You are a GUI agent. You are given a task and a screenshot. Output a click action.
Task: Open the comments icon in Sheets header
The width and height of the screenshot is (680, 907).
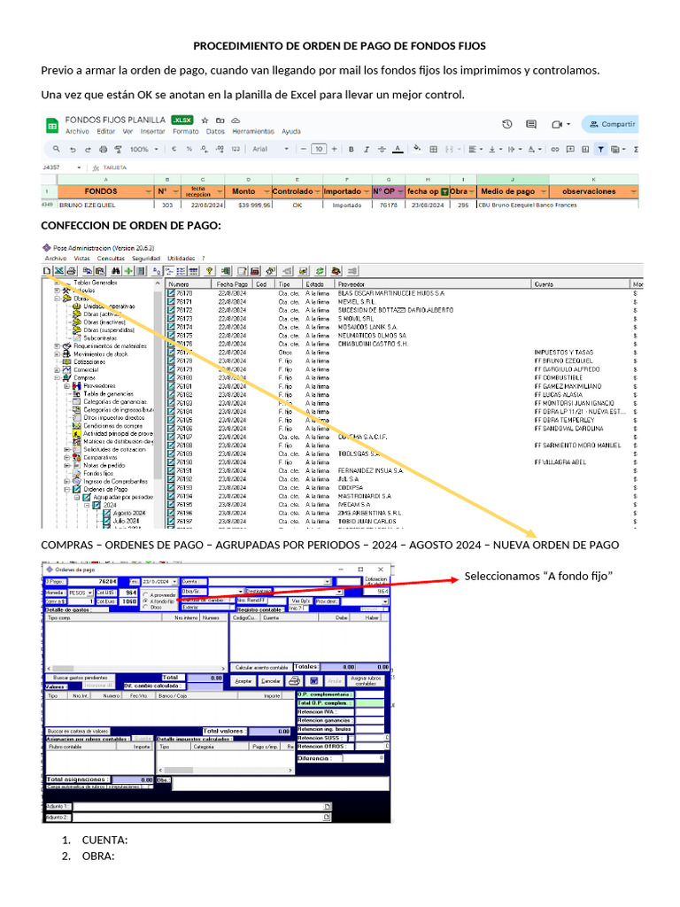(531, 124)
